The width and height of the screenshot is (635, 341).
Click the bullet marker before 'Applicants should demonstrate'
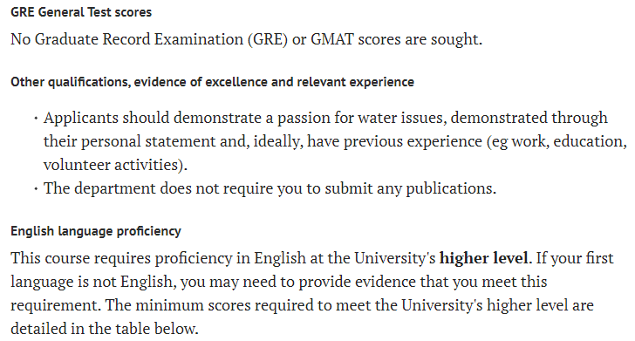click(36, 119)
